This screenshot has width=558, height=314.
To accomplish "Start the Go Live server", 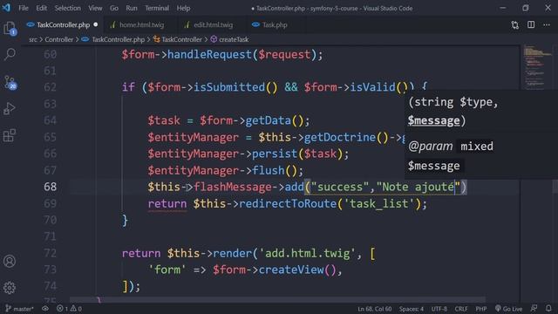I will click(x=508, y=309).
